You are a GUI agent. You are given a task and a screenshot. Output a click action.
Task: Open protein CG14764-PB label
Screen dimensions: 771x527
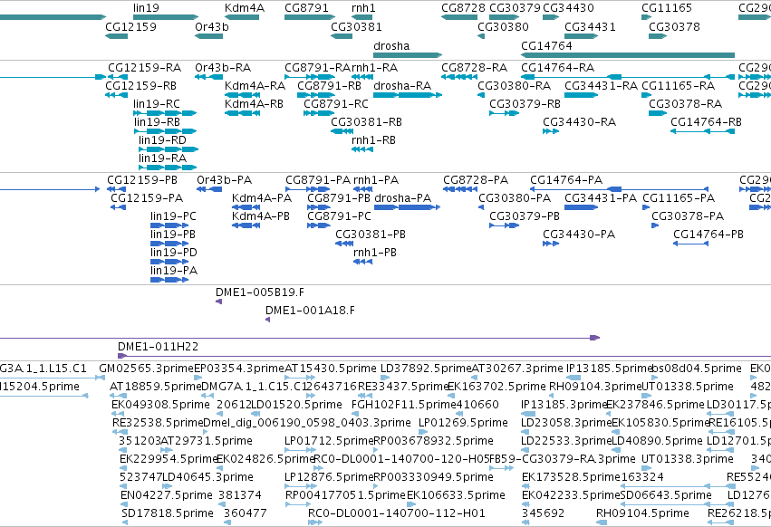pos(708,234)
